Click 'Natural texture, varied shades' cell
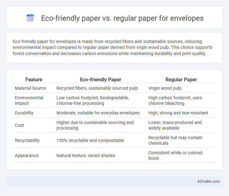This screenshot has height=196, width=229. (x=101, y=156)
